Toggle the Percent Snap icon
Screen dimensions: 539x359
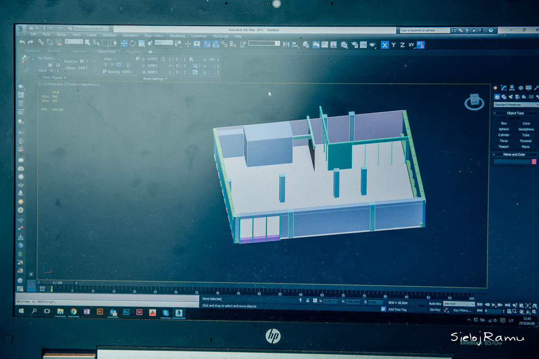224,44
